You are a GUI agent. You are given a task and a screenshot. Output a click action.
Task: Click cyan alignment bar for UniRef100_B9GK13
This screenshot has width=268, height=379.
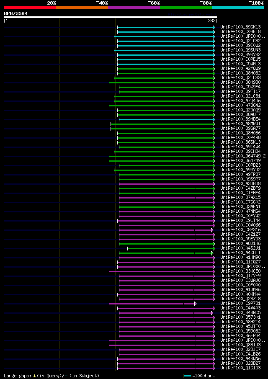click(x=165, y=27)
